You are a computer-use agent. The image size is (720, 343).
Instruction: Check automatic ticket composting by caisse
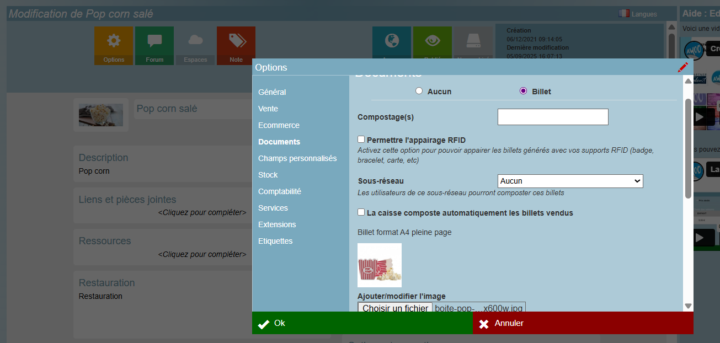(x=361, y=212)
